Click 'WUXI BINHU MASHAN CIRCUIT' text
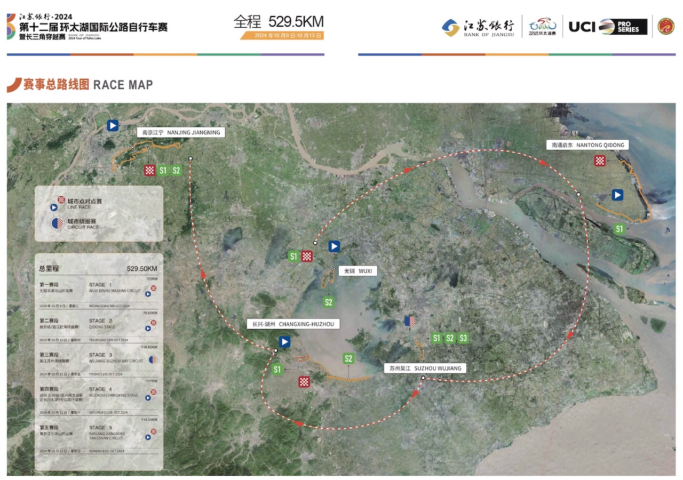The image size is (683, 480). 115,291
